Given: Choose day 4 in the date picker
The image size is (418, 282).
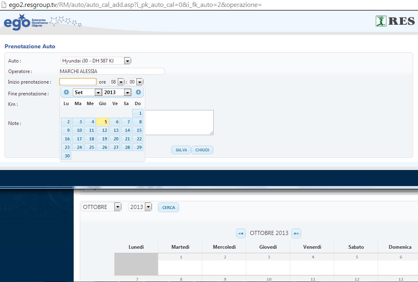Looking at the screenshot, I should pyautogui.click(x=90, y=121).
